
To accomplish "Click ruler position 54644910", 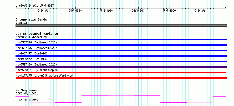I will coord(44,11).
